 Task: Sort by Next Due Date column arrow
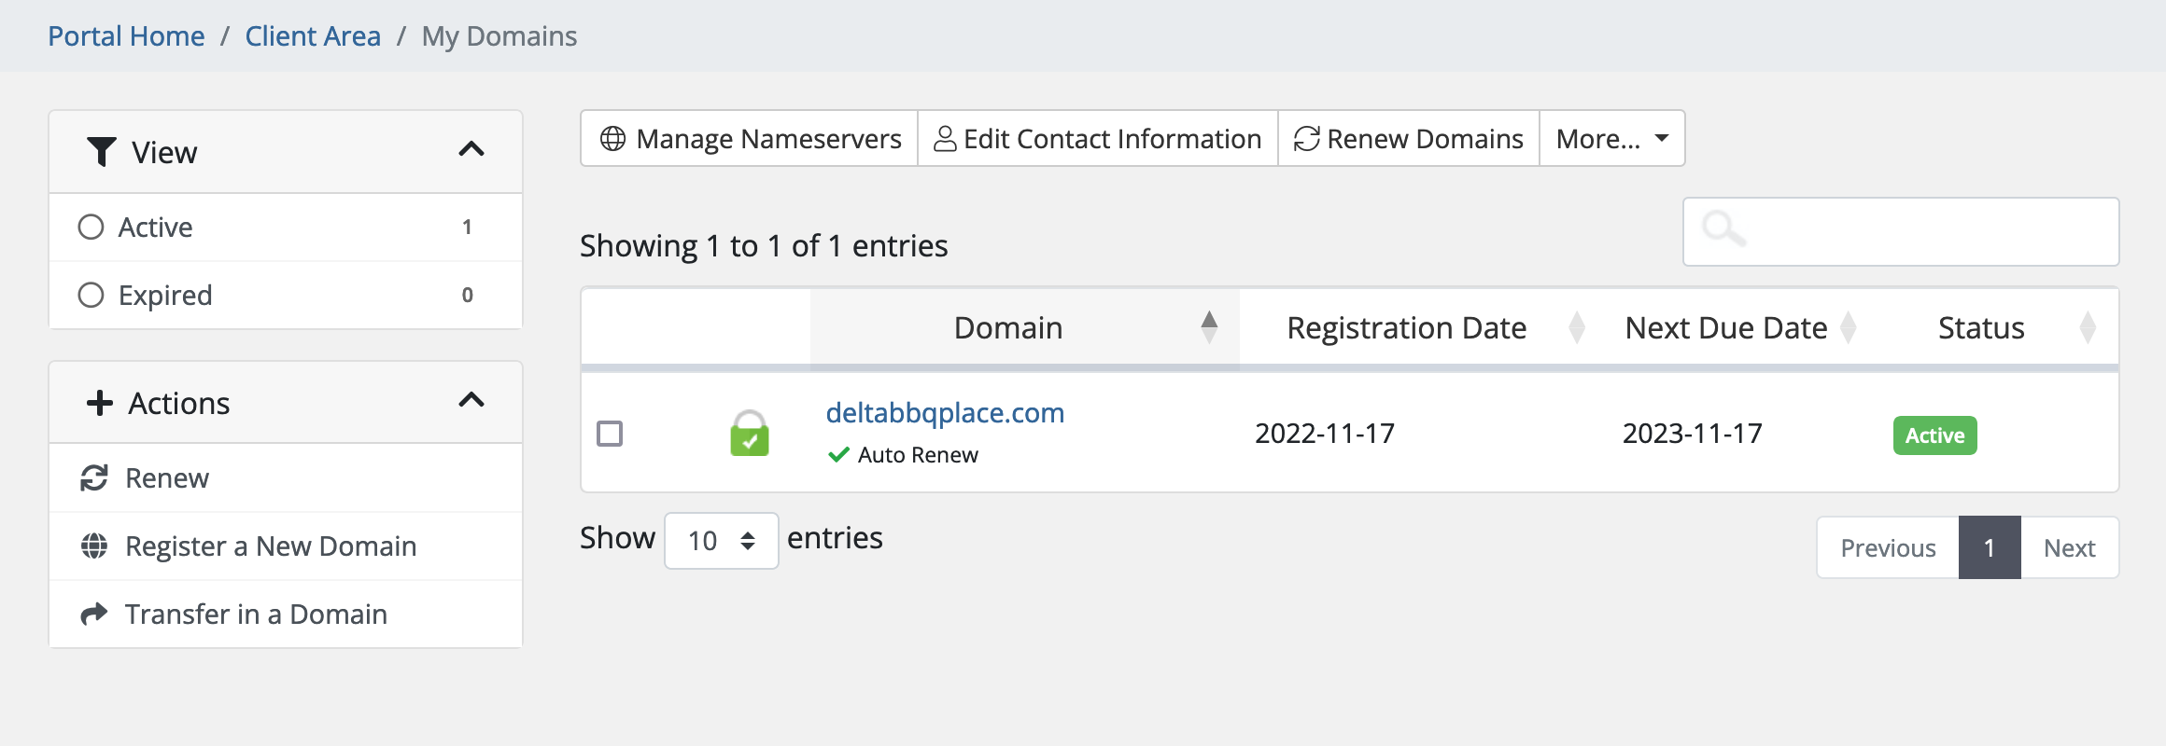click(x=1848, y=327)
